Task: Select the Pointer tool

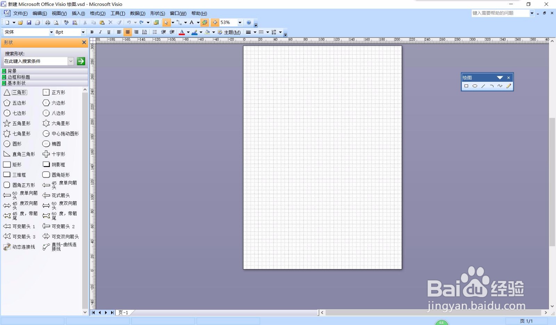Action: point(166,23)
